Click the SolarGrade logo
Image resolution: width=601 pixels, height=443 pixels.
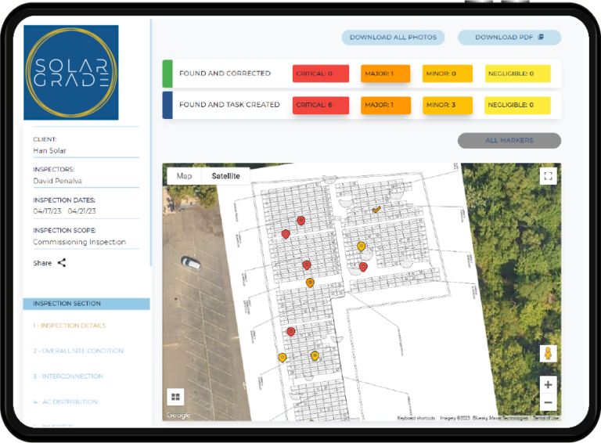tap(71, 72)
